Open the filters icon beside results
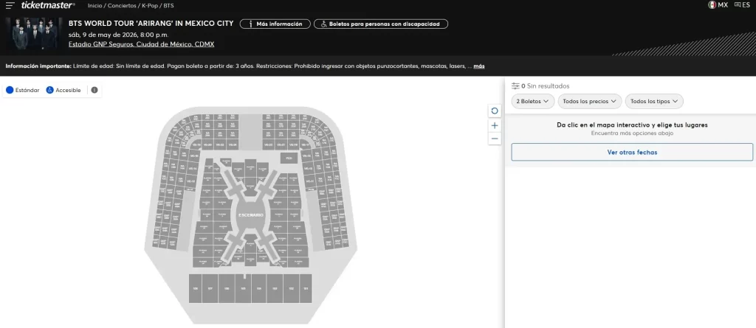Screen dimensions: 756x328 point(515,86)
